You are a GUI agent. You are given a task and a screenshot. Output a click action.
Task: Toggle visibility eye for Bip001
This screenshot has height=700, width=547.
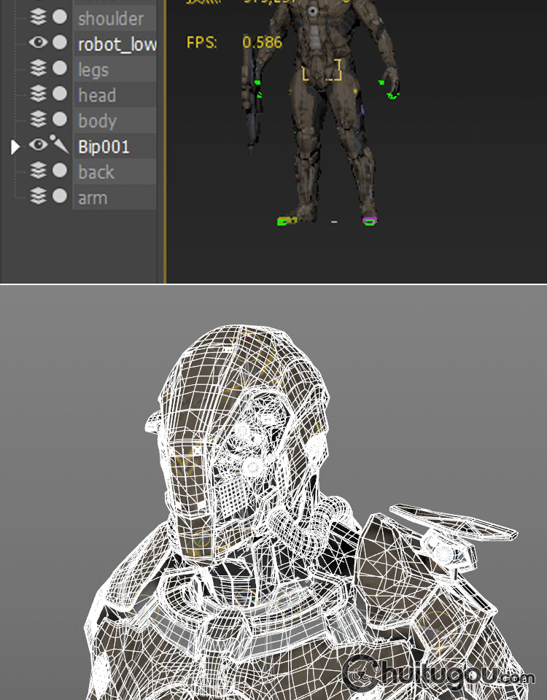click(39, 145)
